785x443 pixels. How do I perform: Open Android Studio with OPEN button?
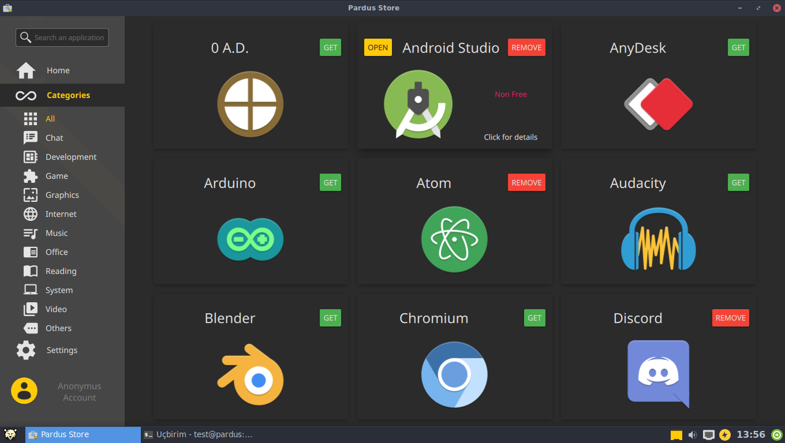point(378,47)
